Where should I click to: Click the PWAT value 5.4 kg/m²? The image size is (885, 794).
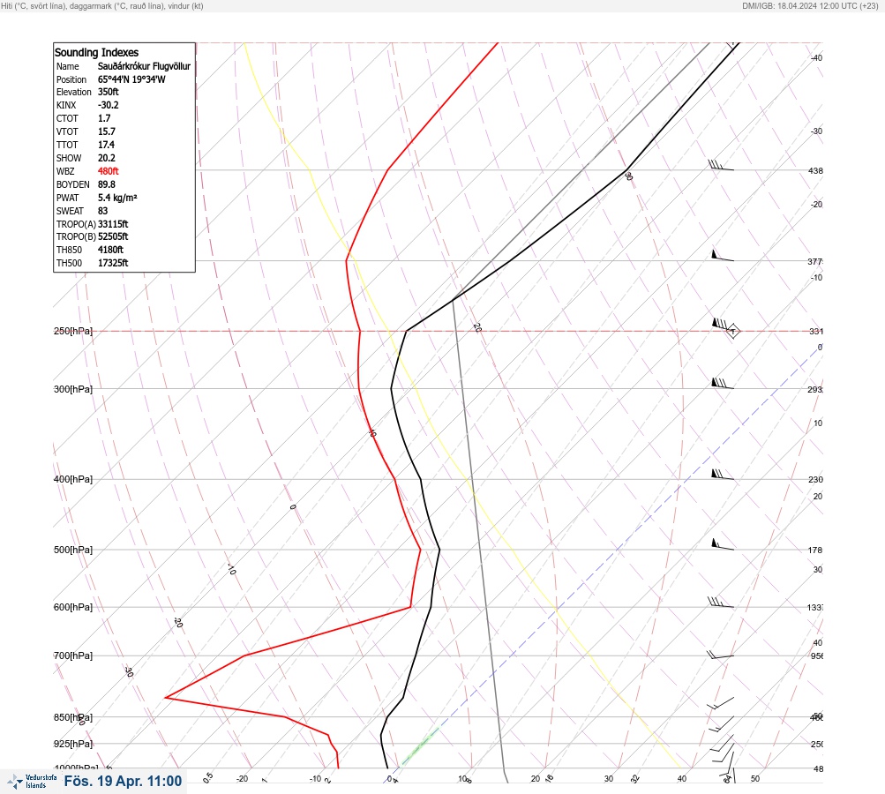coord(117,198)
